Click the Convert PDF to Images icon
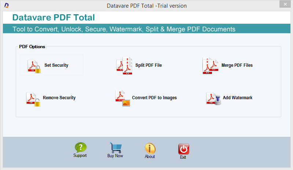 [x=122, y=98]
